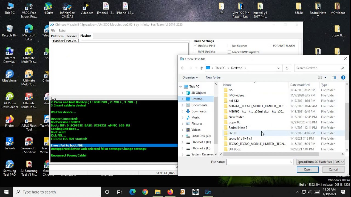
Task: Select the ASUS Flash Tool desktop icon
Action: [29, 123]
